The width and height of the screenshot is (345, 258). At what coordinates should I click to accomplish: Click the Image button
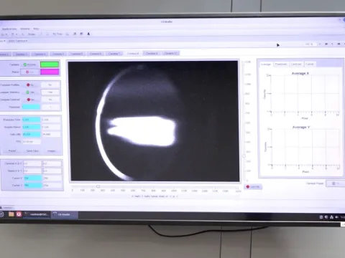pos(52,151)
